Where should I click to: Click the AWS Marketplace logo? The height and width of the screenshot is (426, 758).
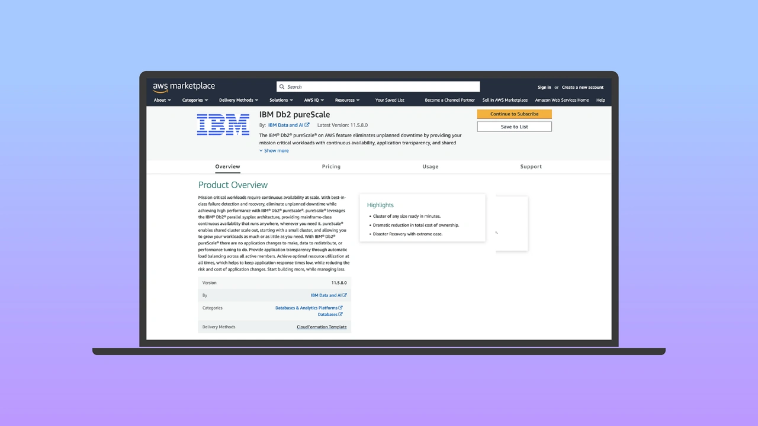(x=184, y=87)
